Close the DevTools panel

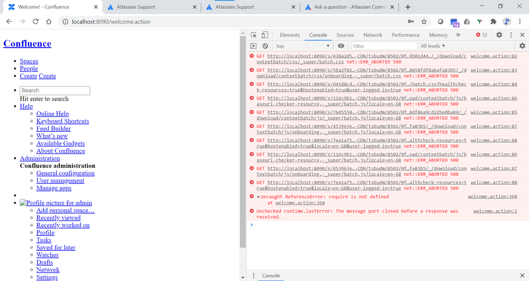click(522, 35)
